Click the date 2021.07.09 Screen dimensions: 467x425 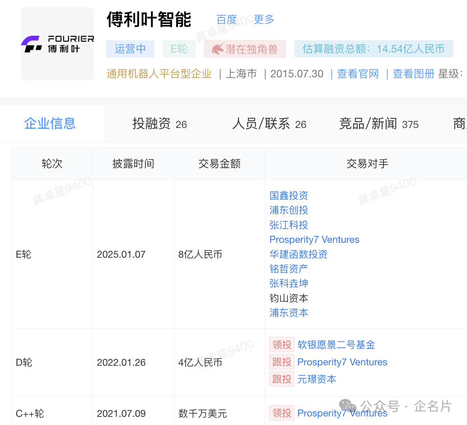coord(121,413)
